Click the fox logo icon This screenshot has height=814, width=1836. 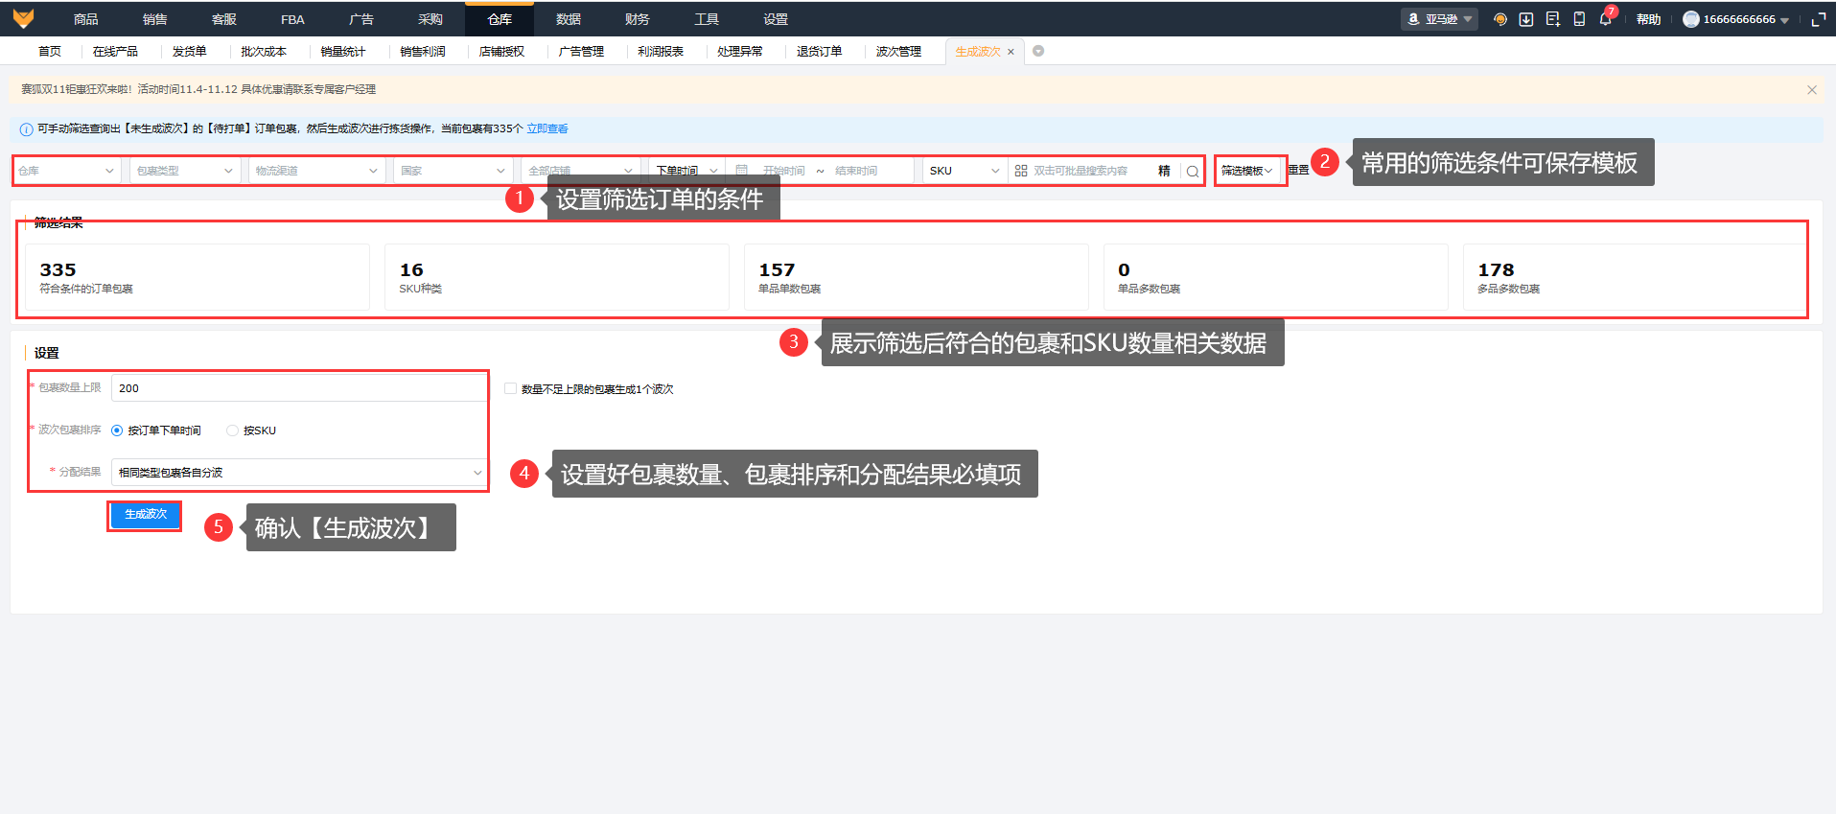tap(23, 19)
